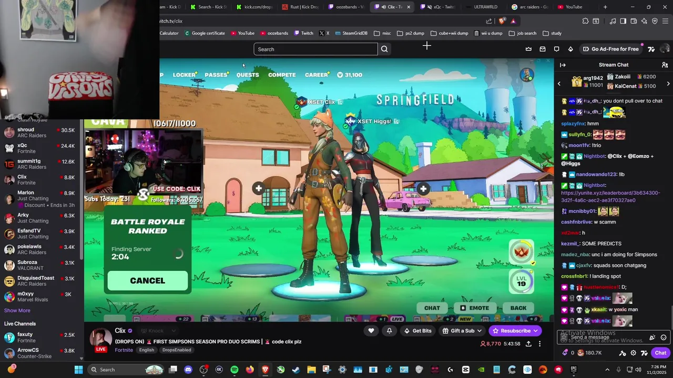Switch to the arc raiders Google tab
Viewport: 673px width, 378px height.
tap(531, 7)
